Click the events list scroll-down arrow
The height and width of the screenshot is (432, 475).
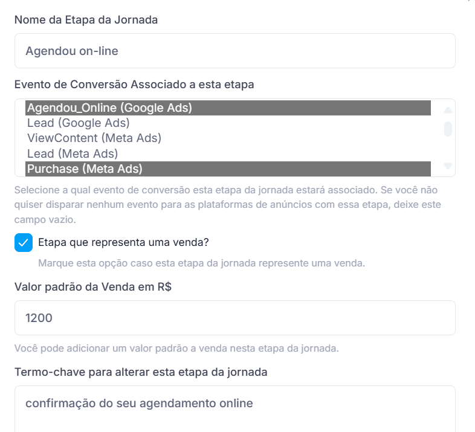point(448,166)
